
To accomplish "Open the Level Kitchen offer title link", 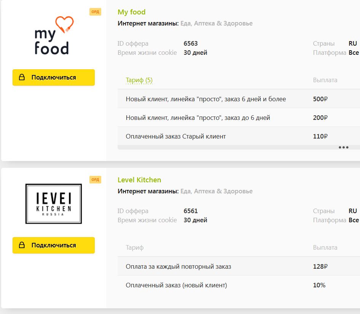I will click(x=139, y=180).
